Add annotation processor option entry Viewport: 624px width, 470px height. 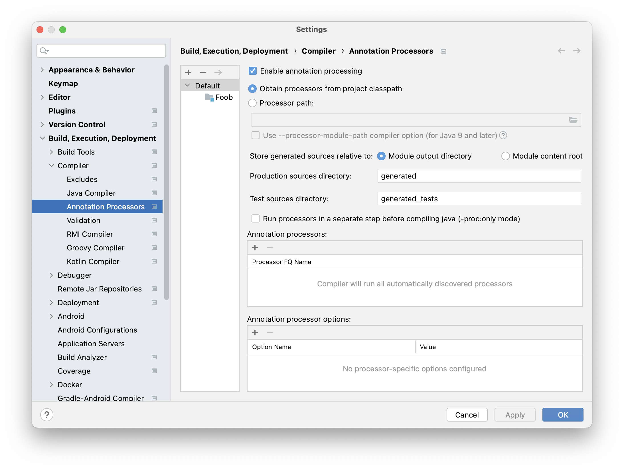pos(255,333)
